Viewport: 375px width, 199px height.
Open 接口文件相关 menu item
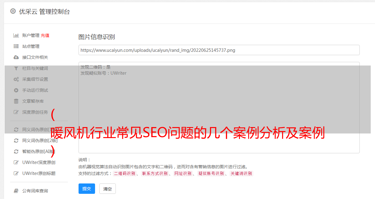point(35,57)
